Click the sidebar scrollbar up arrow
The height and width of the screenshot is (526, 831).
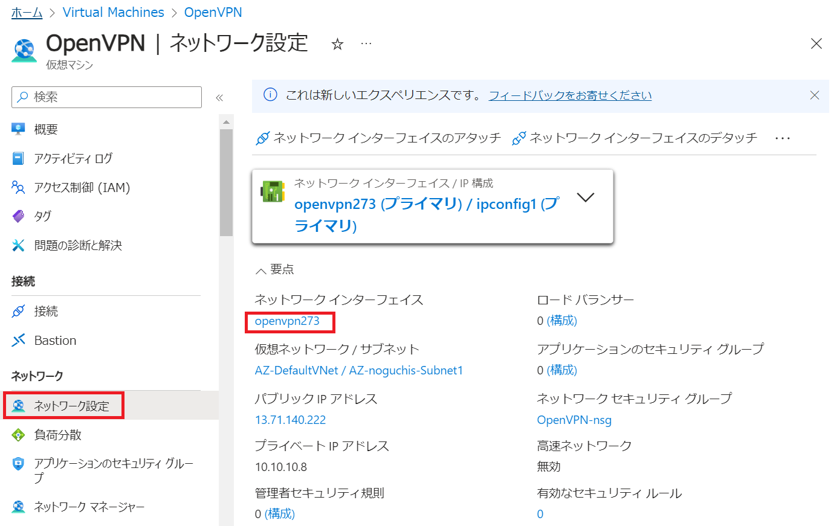[227, 123]
